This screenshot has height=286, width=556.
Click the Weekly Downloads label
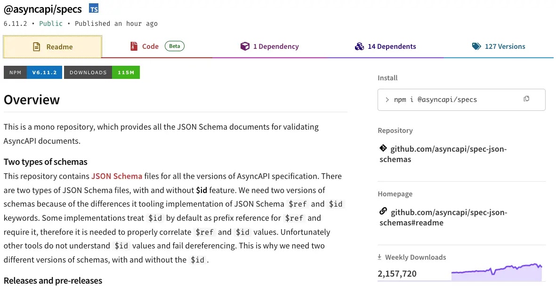(x=416, y=257)
